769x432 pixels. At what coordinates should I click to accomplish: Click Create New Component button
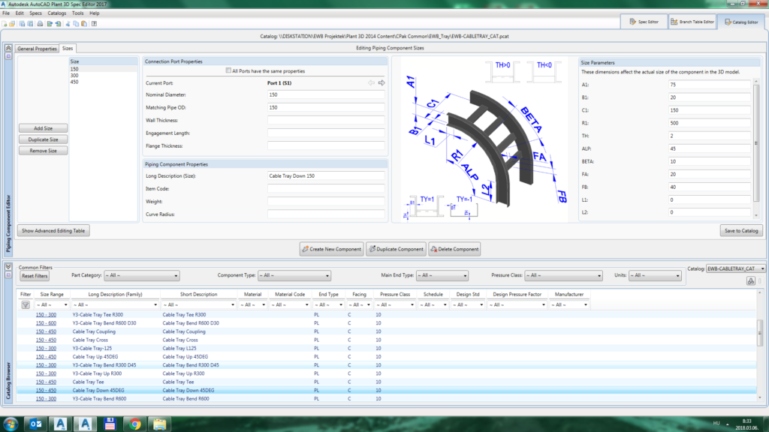coord(331,249)
